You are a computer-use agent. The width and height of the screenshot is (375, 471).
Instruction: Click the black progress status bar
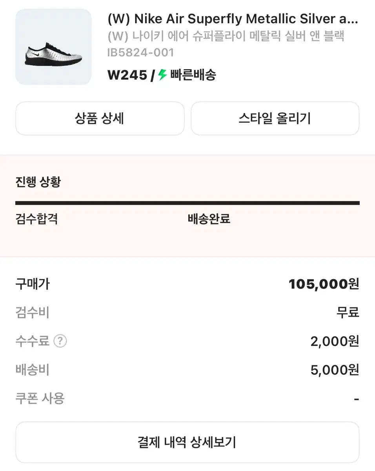[187, 203]
